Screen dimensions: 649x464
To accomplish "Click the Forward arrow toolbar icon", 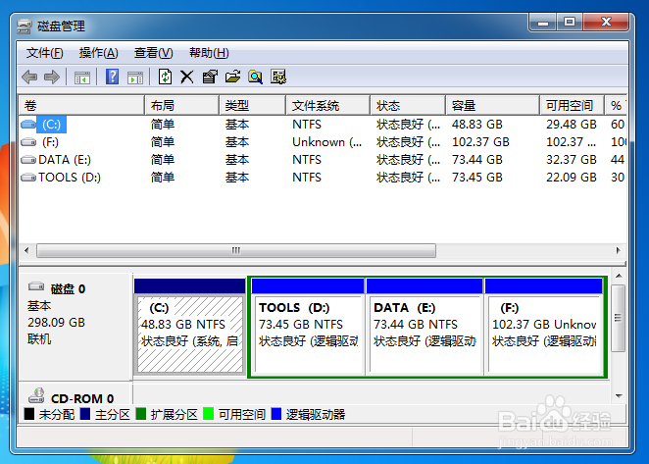I will (x=52, y=77).
